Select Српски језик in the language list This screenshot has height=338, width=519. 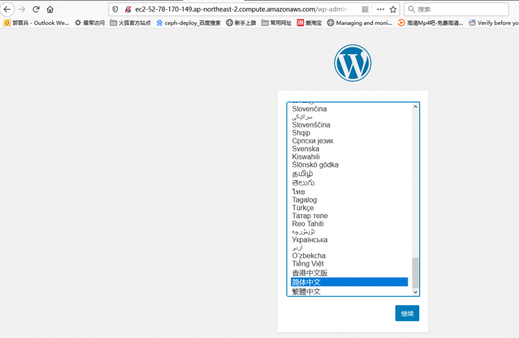(x=350, y=141)
